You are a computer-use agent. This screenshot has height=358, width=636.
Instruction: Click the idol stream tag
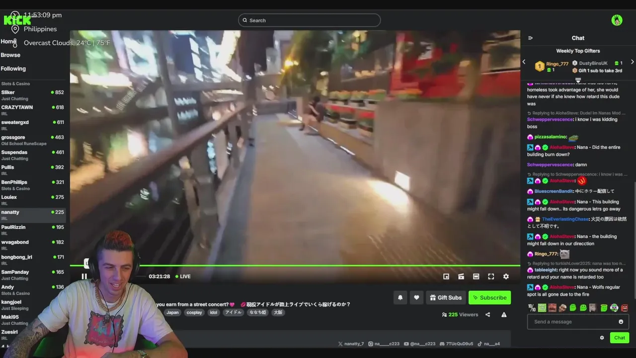click(x=214, y=312)
